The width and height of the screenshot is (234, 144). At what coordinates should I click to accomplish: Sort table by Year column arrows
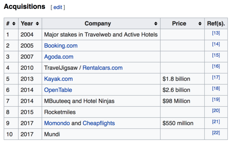click(x=37, y=24)
